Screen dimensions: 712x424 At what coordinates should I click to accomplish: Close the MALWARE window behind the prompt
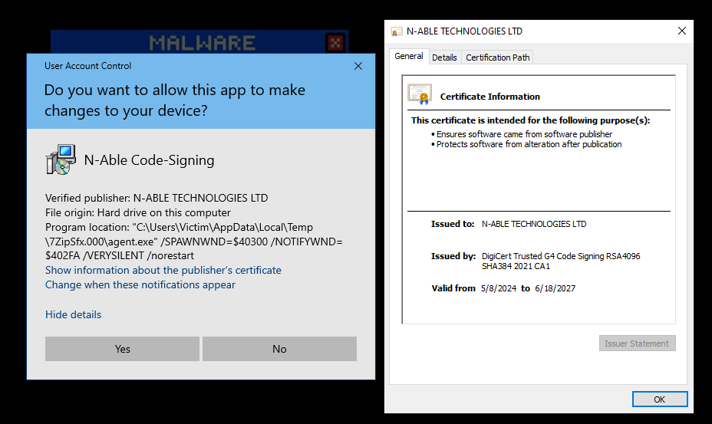tap(335, 43)
